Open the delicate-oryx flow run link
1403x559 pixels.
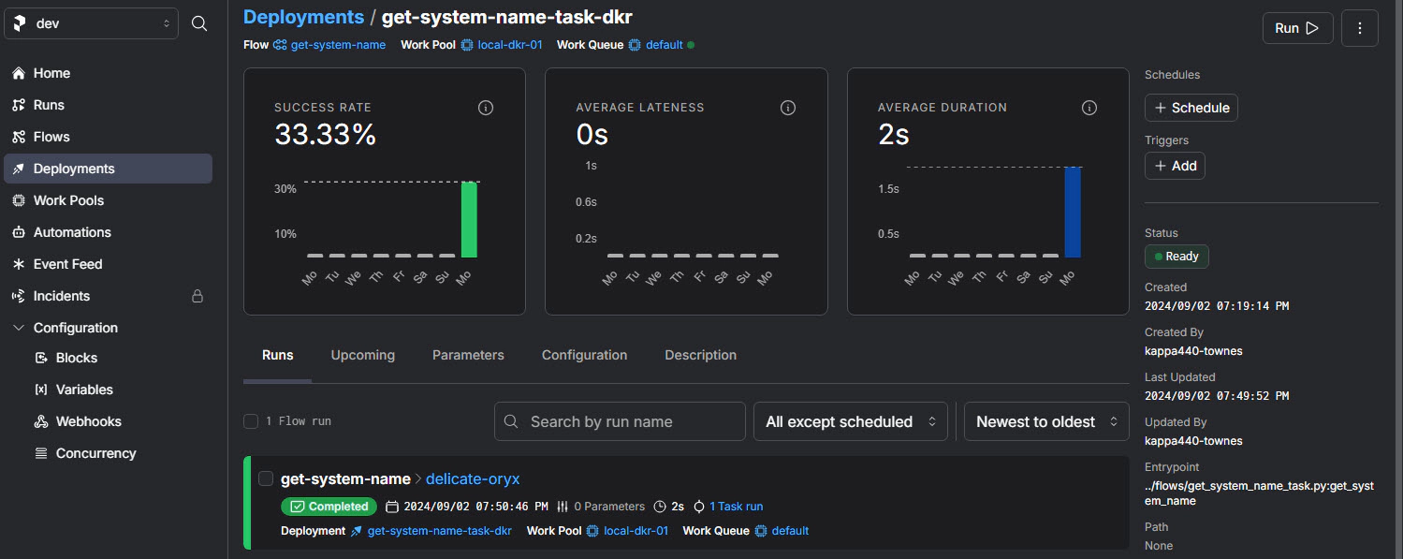(473, 478)
